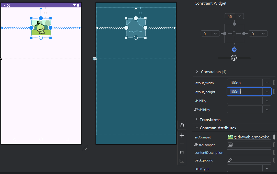277x174 pixels.
Task: Click resource picker bar beside layout_height
Action: (274, 92)
